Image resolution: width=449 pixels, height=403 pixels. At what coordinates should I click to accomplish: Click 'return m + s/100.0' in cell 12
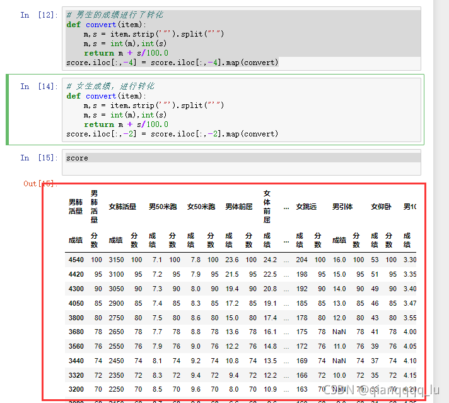click(126, 53)
